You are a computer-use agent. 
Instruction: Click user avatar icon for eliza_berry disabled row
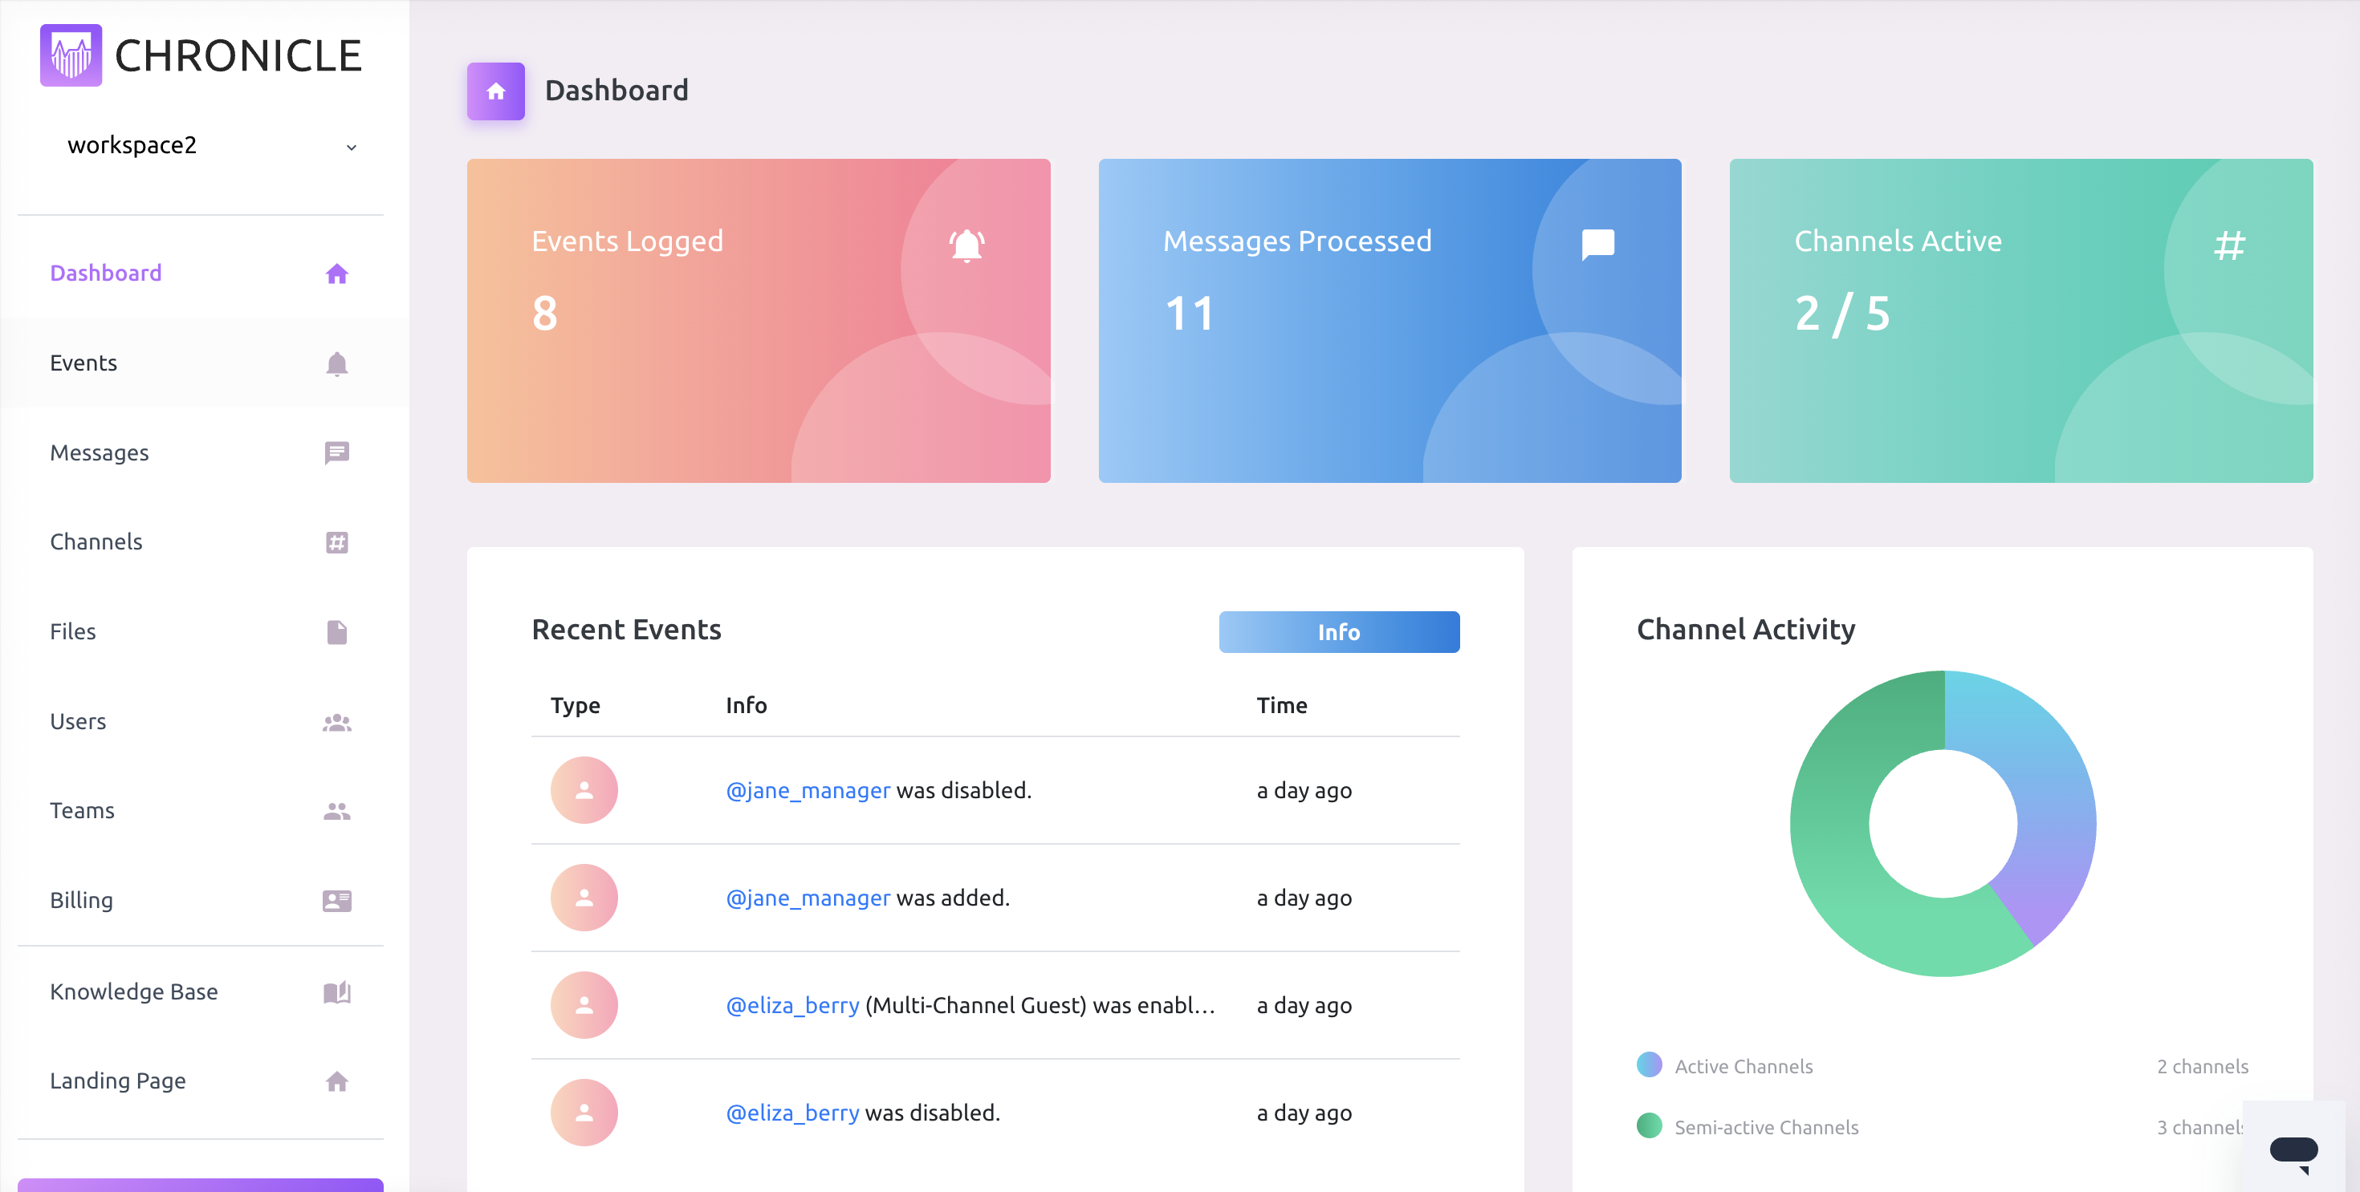(584, 1113)
